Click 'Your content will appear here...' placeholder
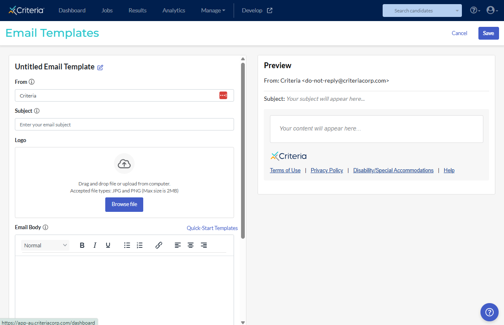The width and height of the screenshot is (504, 325). click(320, 128)
